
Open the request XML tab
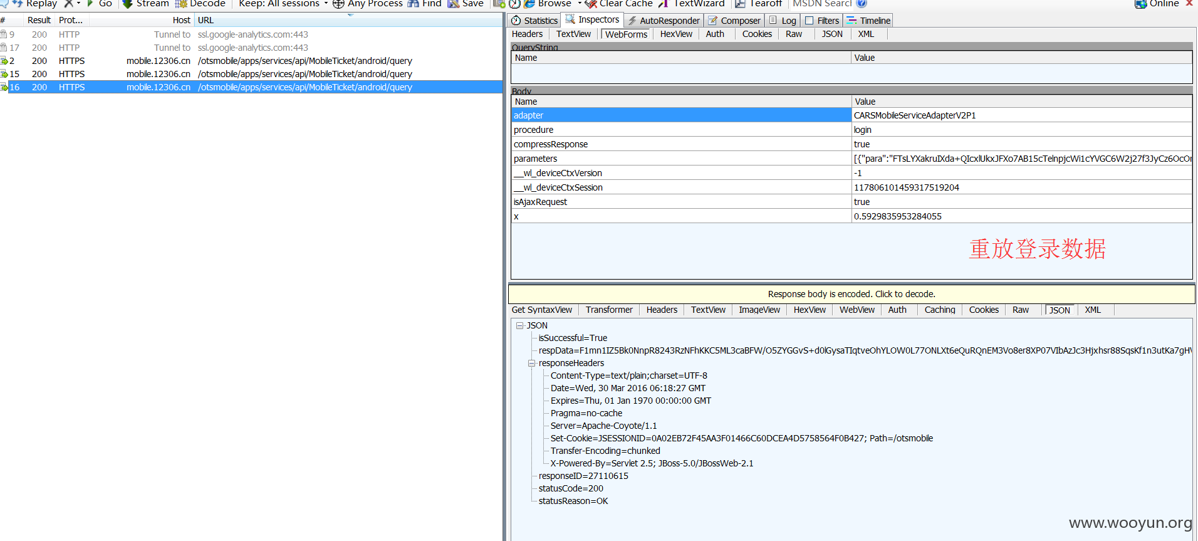(x=866, y=34)
